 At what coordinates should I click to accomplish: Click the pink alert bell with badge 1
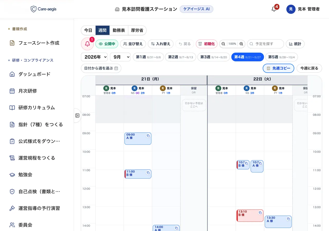coord(87,44)
